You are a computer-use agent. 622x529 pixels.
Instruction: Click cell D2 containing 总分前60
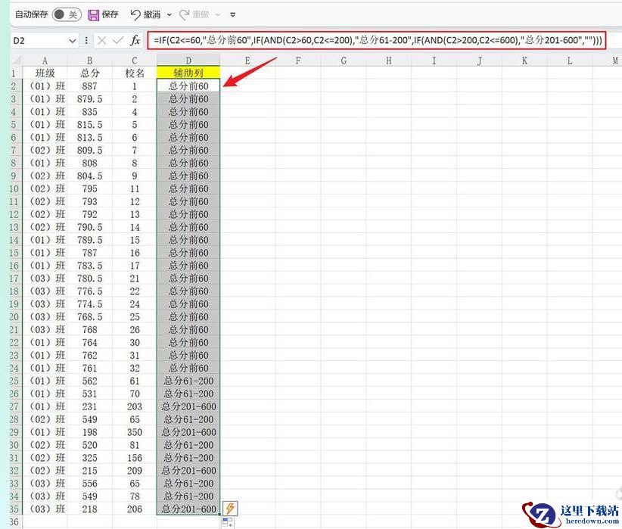pos(188,86)
